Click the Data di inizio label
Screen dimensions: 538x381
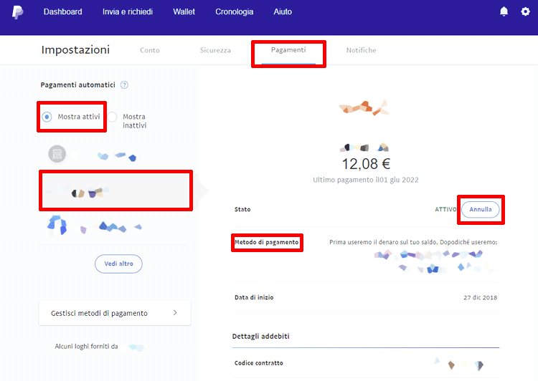tap(254, 297)
